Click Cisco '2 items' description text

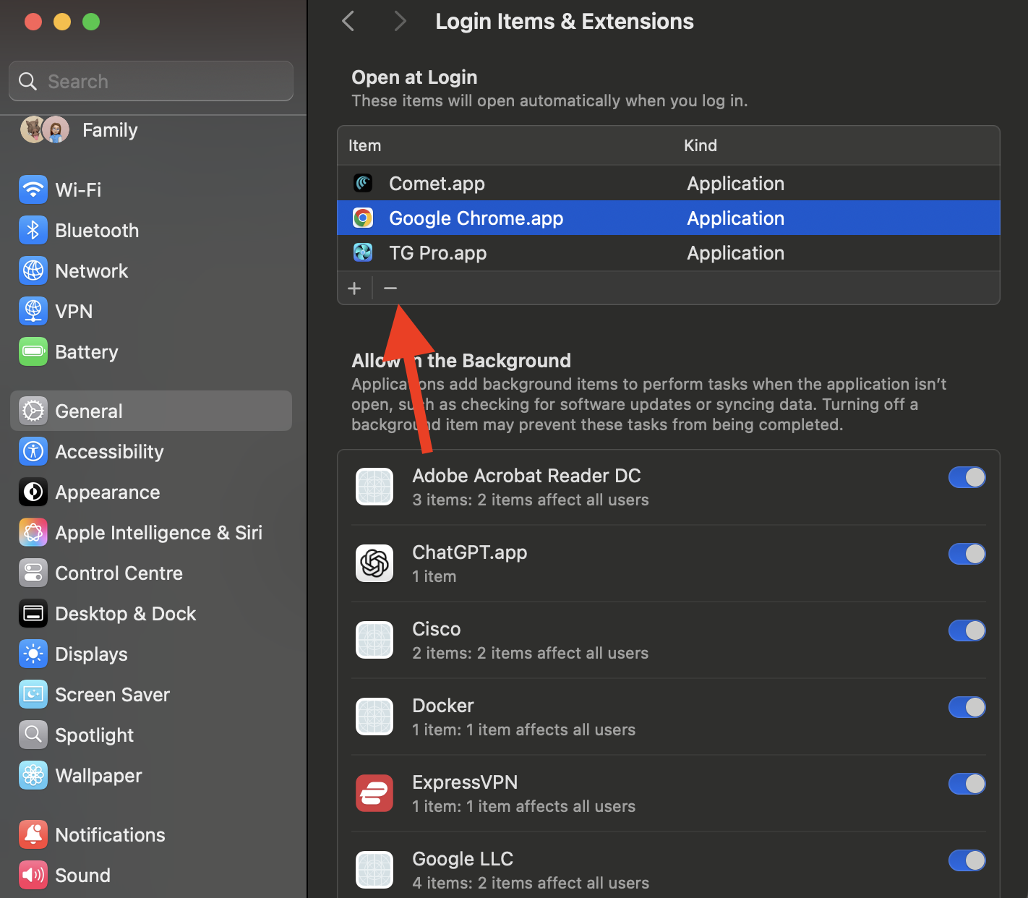(x=530, y=653)
